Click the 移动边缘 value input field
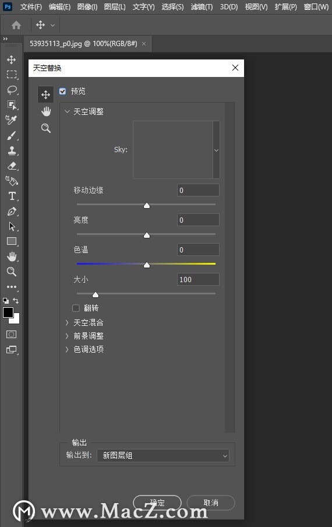The width and height of the screenshot is (332, 527). (198, 190)
